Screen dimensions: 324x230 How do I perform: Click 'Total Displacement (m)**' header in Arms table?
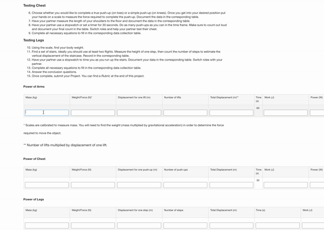point(225,97)
